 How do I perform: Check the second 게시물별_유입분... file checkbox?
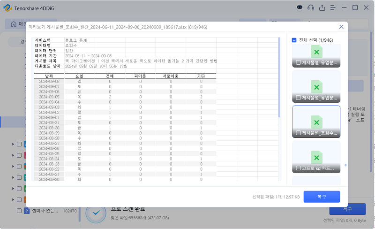pyautogui.click(x=298, y=98)
